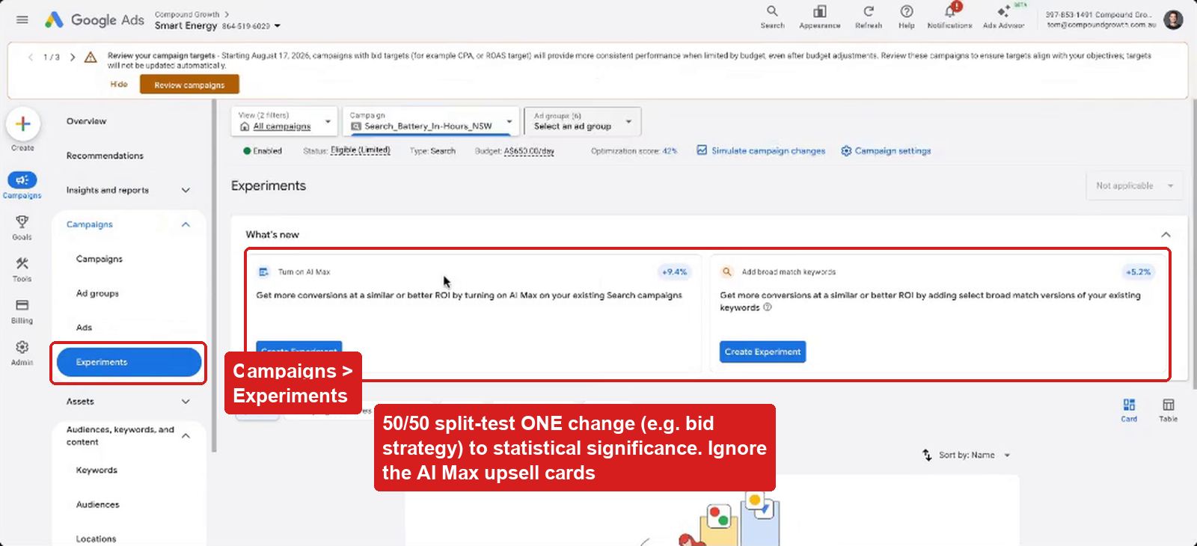The height and width of the screenshot is (546, 1197).
Task: Go to Overview in side navigation
Action: pos(86,121)
